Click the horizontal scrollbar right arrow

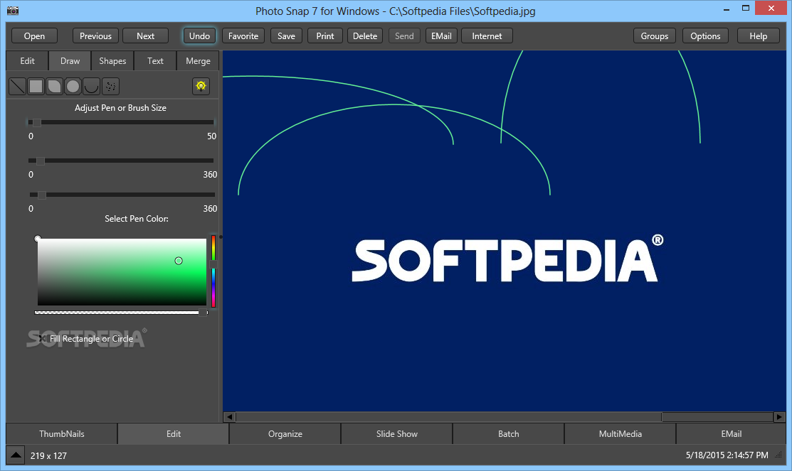coord(779,417)
